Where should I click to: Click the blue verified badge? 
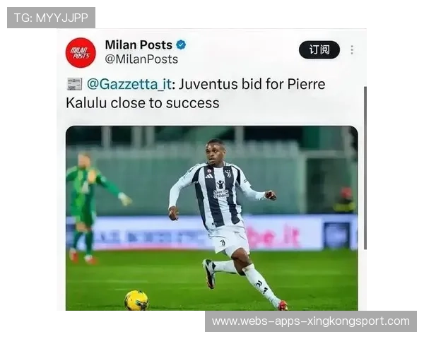coord(181,44)
